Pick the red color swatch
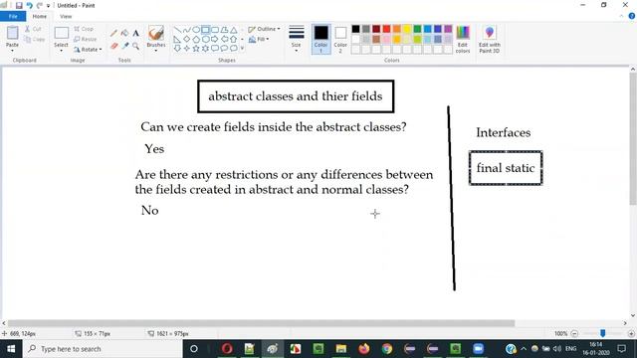 click(386, 29)
